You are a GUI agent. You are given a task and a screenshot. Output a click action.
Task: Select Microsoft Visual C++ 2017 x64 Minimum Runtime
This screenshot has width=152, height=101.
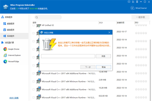(68, 82)
